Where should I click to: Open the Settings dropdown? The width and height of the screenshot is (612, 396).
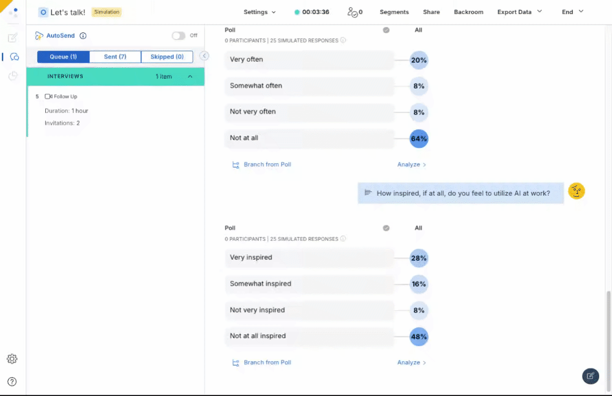(259, 12)
